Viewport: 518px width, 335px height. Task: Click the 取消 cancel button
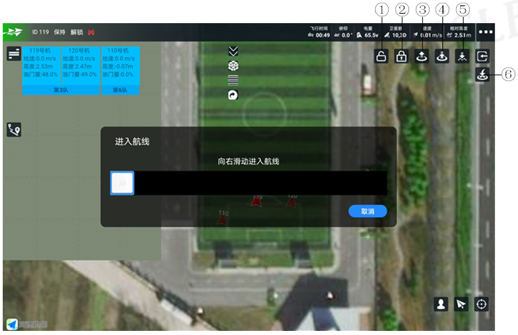pos(368,211)
